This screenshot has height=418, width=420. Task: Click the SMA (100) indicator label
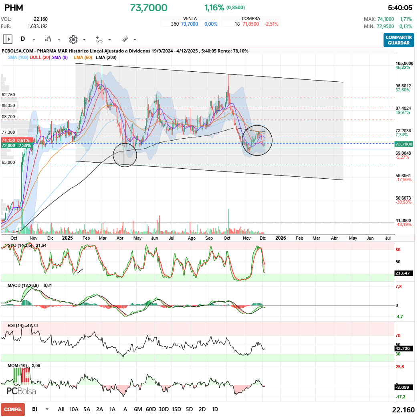click(x=18, y=57)
